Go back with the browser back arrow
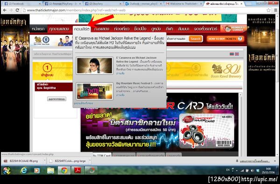 pos(5,10)
